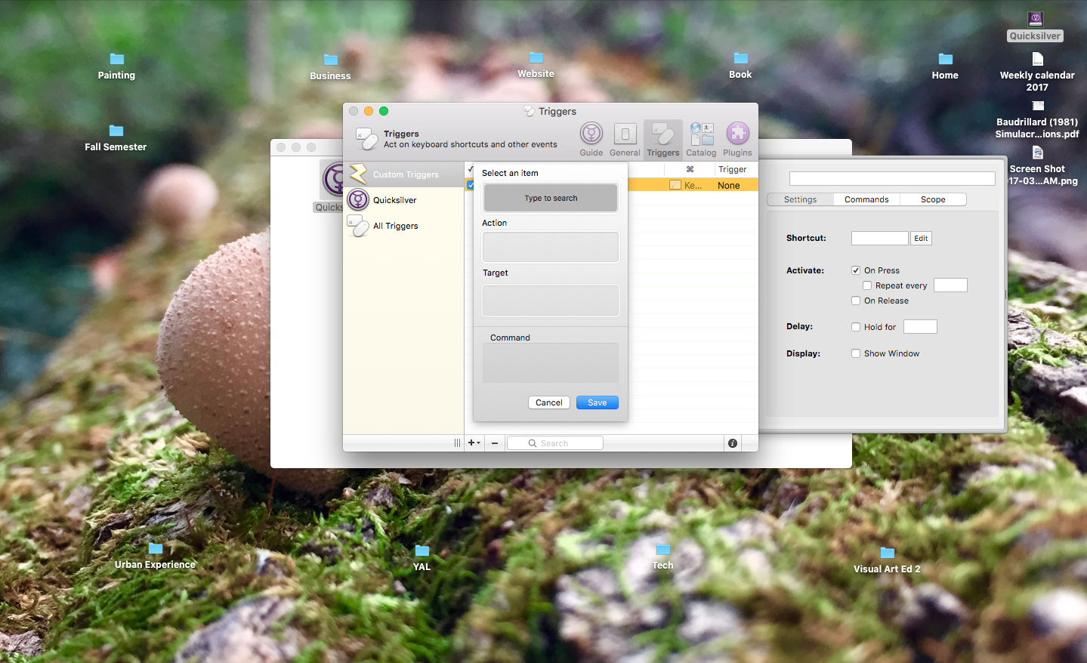Click the keyboard type icon in selected row
Viewport: 1087px width, 663px height.
click(x=675, y=185)
